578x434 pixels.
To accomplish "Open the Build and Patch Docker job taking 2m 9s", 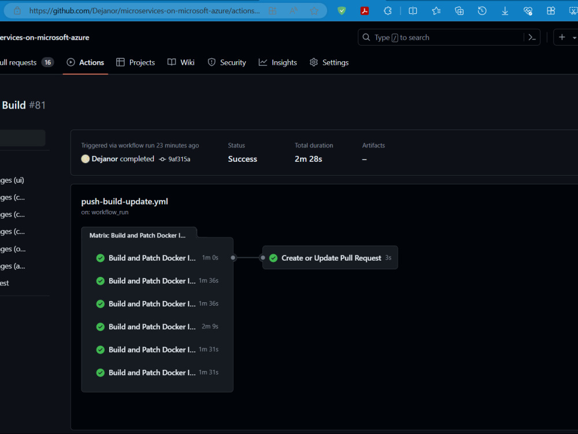I will 157,327.
